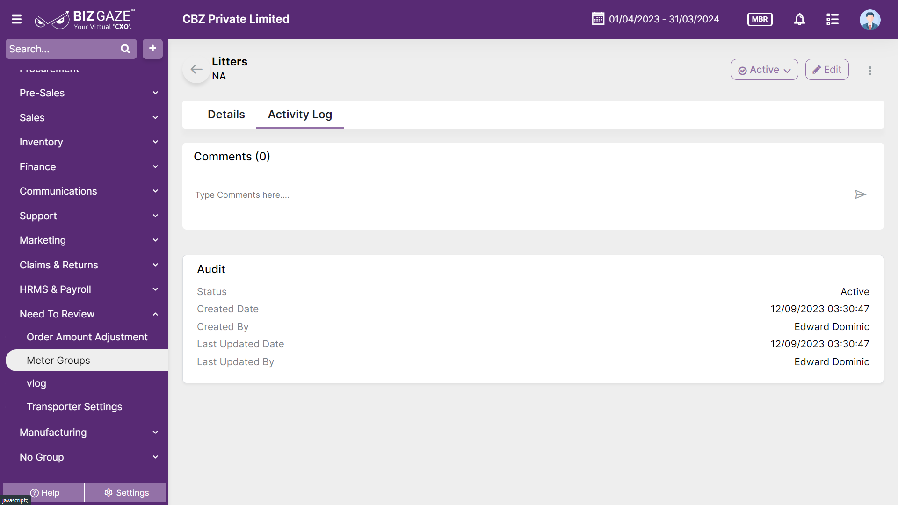Click the MBR badge icon
The width and height of the screenshot is (898, 505).
coord(760,19)
